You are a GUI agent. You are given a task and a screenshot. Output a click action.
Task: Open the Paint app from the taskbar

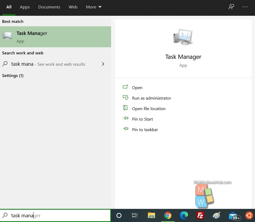coord(216,215)
